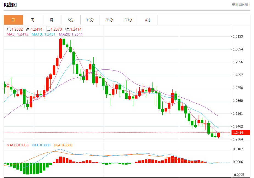The height and width of the screenshot is (178, 254).
Task: Click the 1.3153 price axis label
Action: (238, 36)
